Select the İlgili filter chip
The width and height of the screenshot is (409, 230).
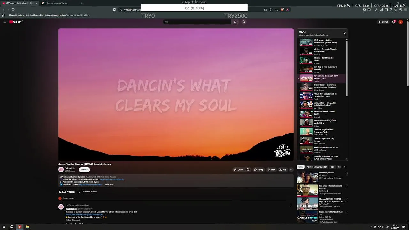click(333, 167)
